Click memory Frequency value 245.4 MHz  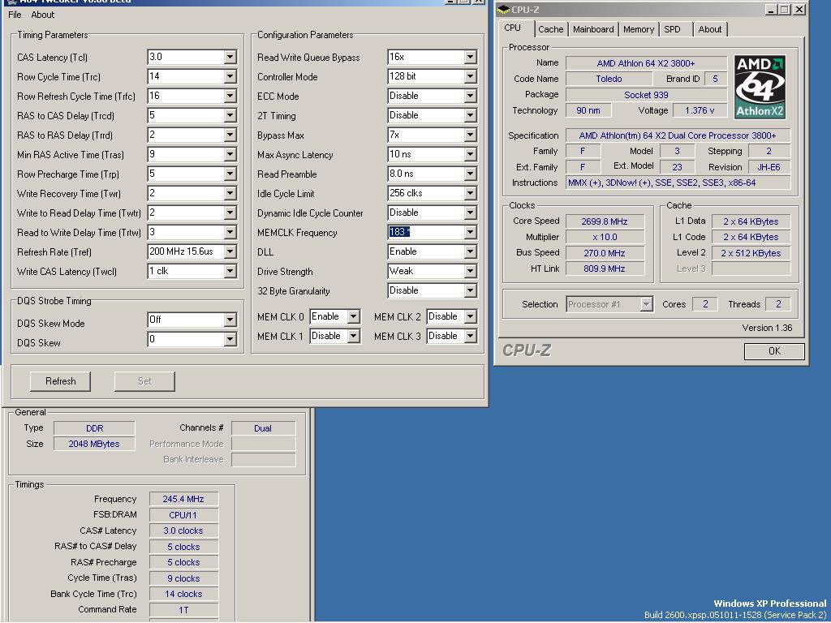coord(183,499)
